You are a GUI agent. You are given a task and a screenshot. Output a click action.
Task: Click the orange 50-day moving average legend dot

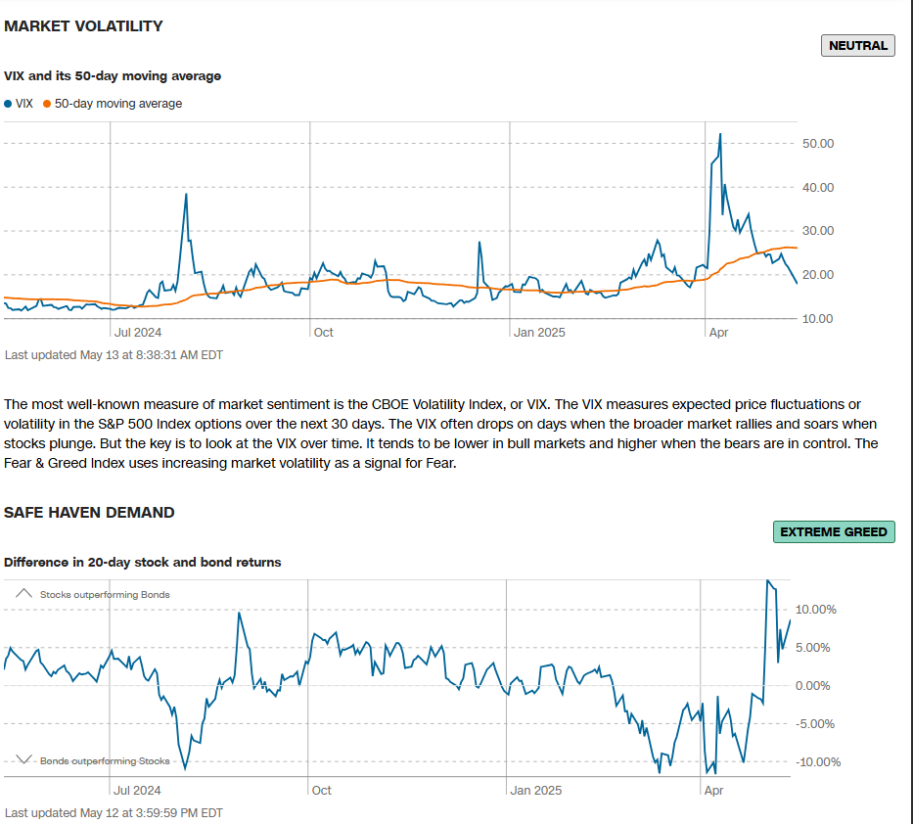47,104
